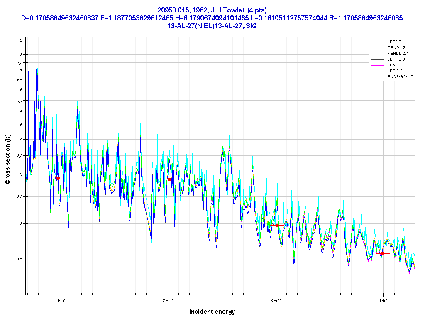Click the y-axis tick label 9
Viewport: 425px width, 319px height.
(20, 40)
